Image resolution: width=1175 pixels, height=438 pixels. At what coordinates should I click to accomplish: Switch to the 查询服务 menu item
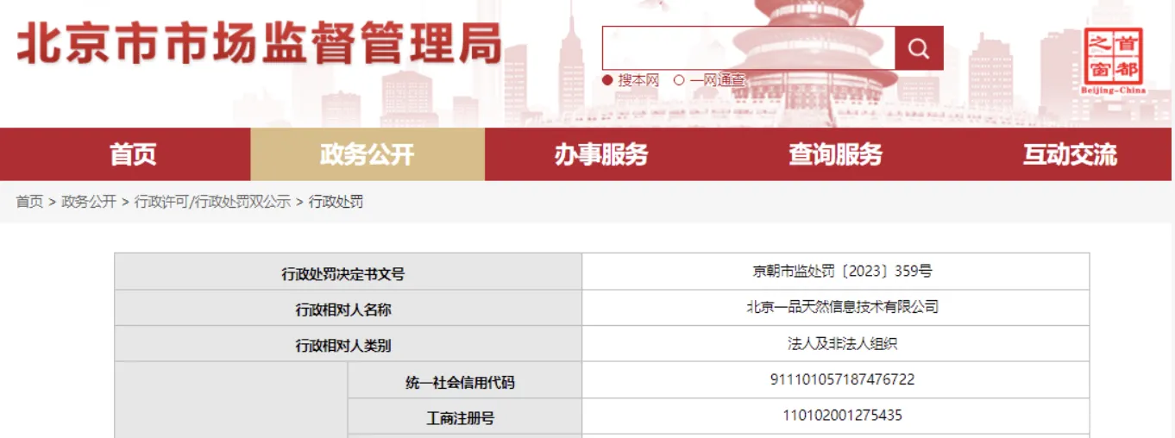[835, 154]
